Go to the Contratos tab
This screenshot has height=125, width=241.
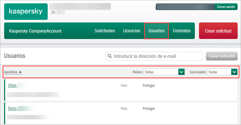(x=182, y=31)
